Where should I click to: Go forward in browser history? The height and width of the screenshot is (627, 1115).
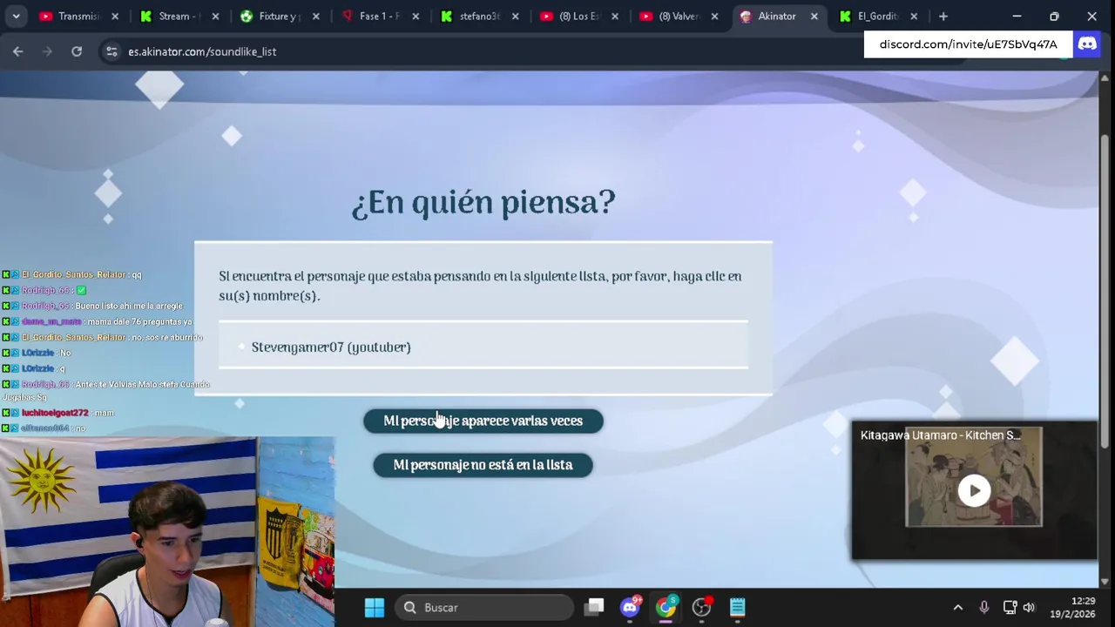click(47, 51)
